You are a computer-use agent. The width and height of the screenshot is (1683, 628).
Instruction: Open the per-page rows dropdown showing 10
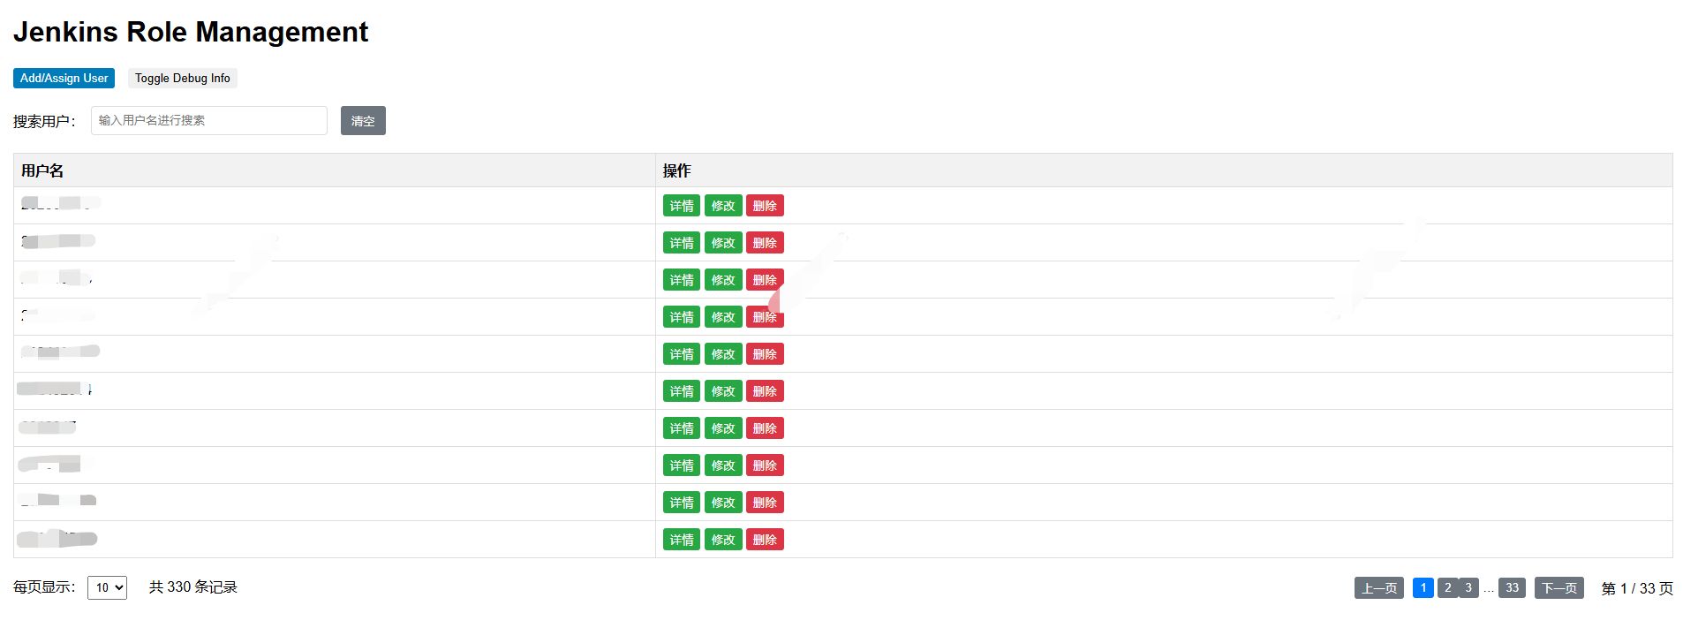click(x=107, y=587)
